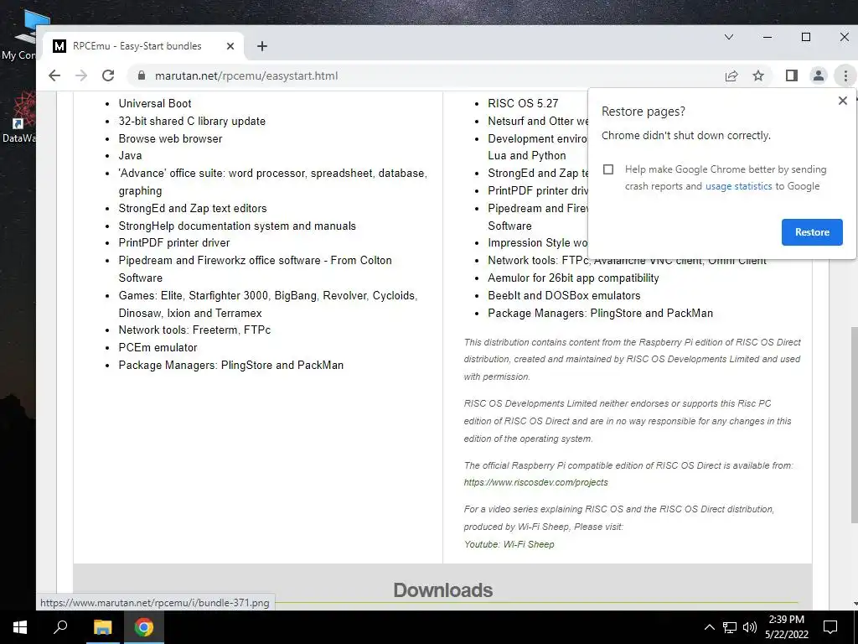Expand the tab search chevron
The width and height of the screenshot is (858, 644).
coord(729,37)
